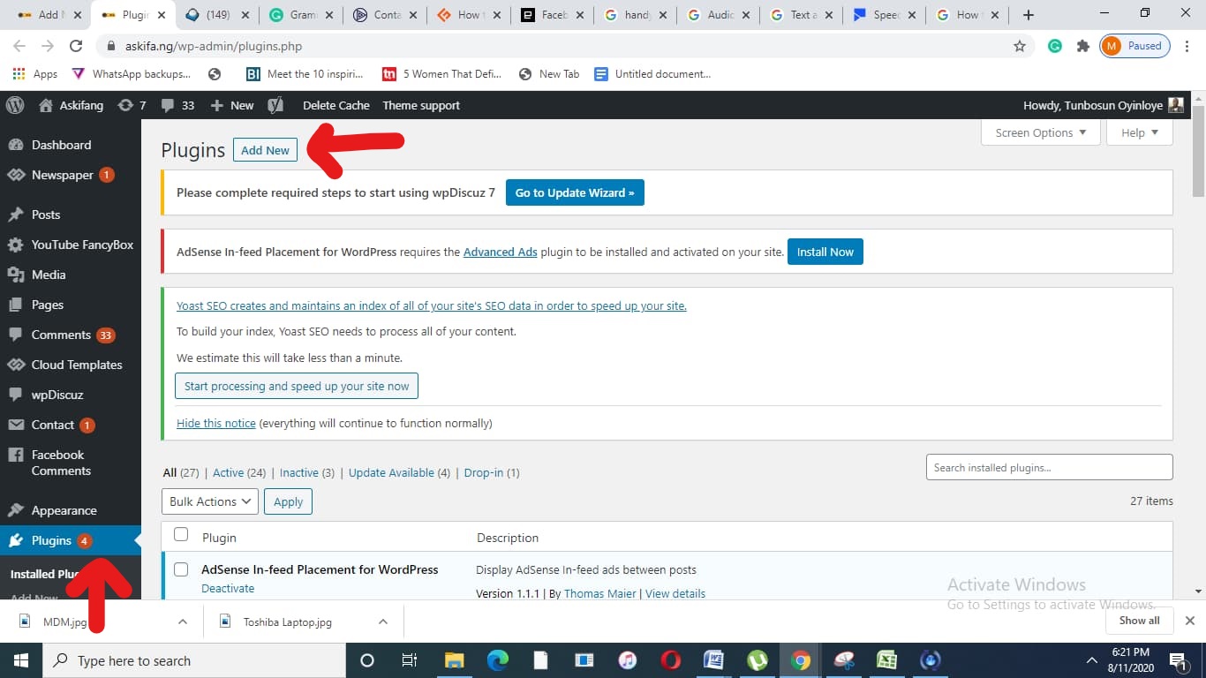Open the Yoast SEO admin bar icon
The height and width of the screenshot is (678, 1206).
pos(275,105)
